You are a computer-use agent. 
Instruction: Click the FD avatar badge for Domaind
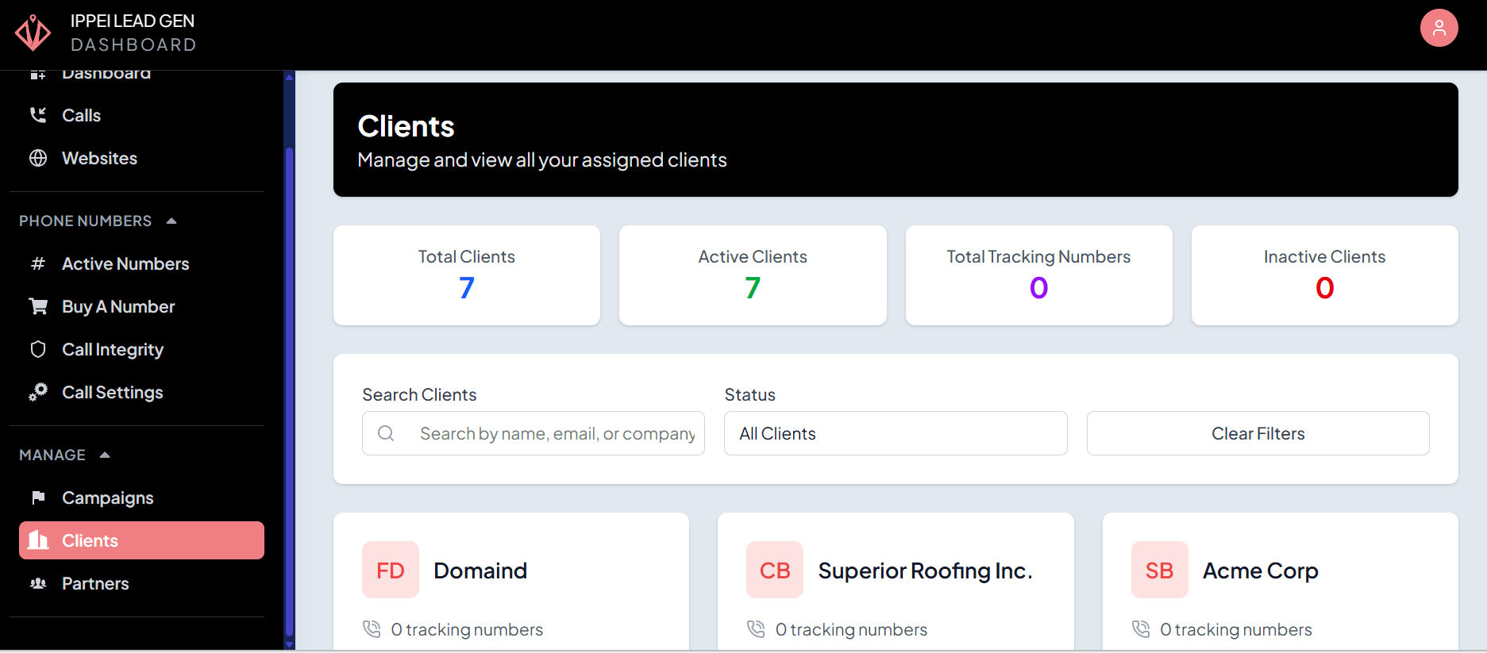point(391,570)
